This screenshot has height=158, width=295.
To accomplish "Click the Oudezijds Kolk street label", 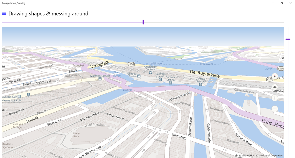I will tap(180, 96).
